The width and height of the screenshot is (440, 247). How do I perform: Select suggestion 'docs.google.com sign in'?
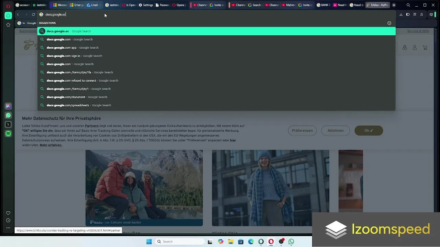217,56
